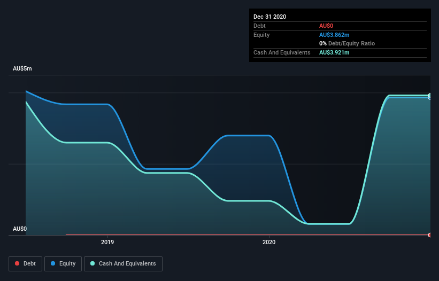
Task: Toggle Cash And Equivalents legend button
Action: coord(123,264)
